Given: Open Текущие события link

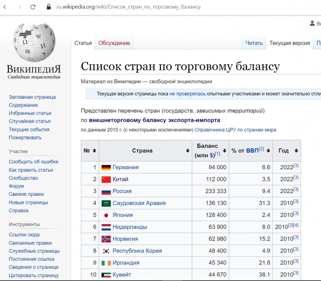Looking at the screenshot, I should coord(29,130).
